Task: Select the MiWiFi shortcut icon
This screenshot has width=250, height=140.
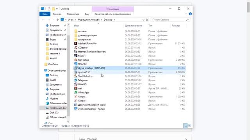Action: pos(76,56)
